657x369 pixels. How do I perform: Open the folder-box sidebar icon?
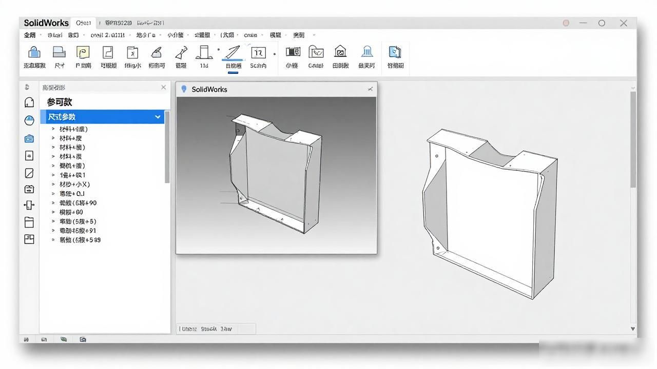pos(29,222)
